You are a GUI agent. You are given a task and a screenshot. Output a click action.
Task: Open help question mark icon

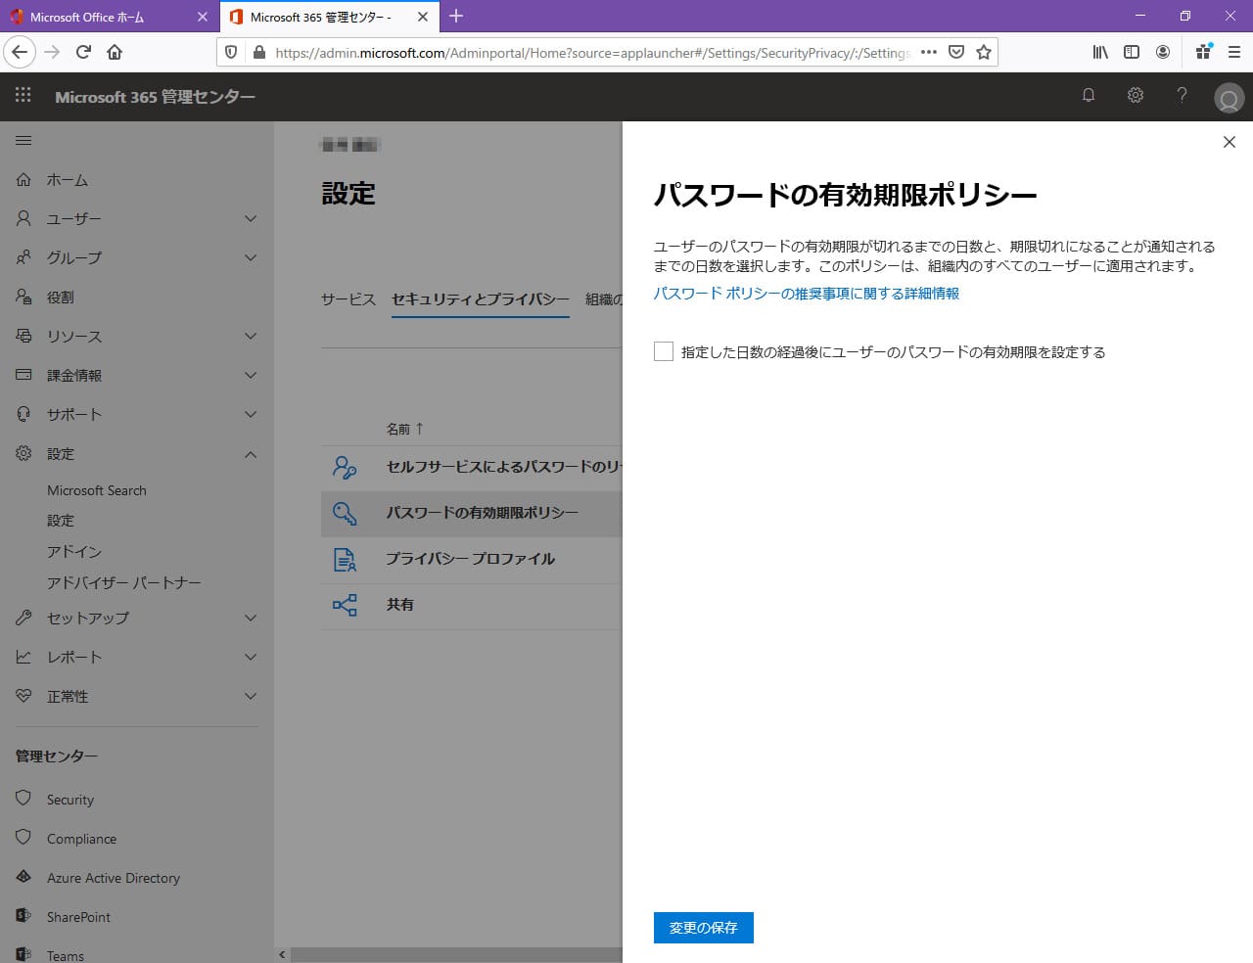(1182, 95)
